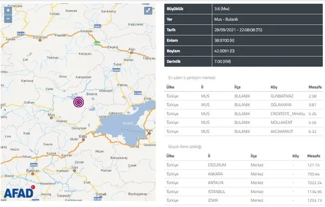
Task: Click the Büyüklük row label
Action: pos(175,9)
